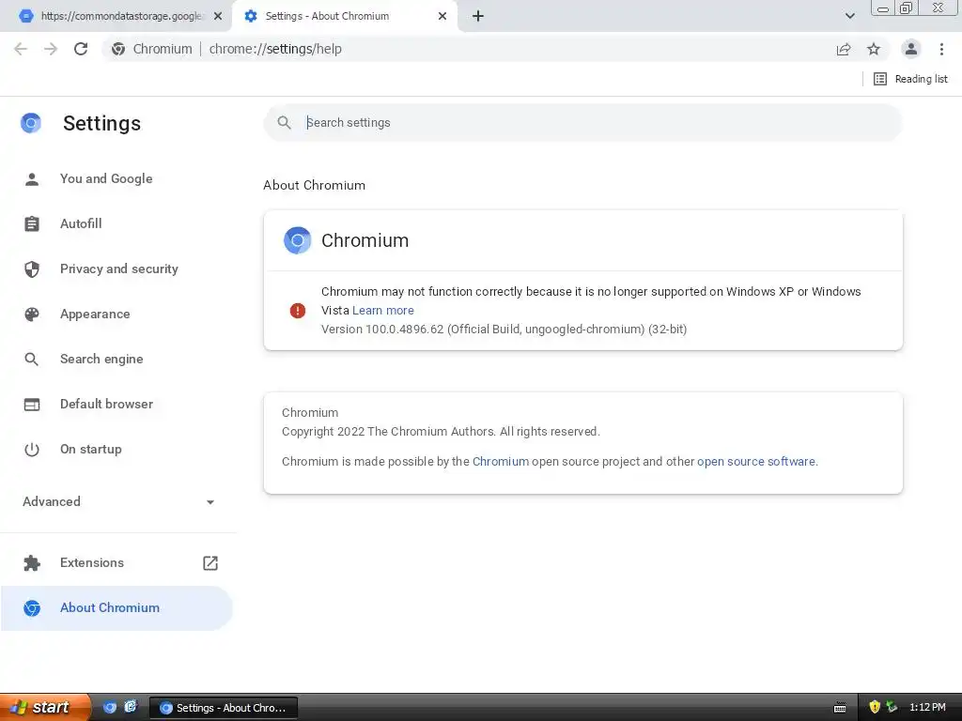Click the forward navigation arrow
Image resolution: width=962 pixels, height=721 pixels.
pyautogui.click(x=51, y=49)
